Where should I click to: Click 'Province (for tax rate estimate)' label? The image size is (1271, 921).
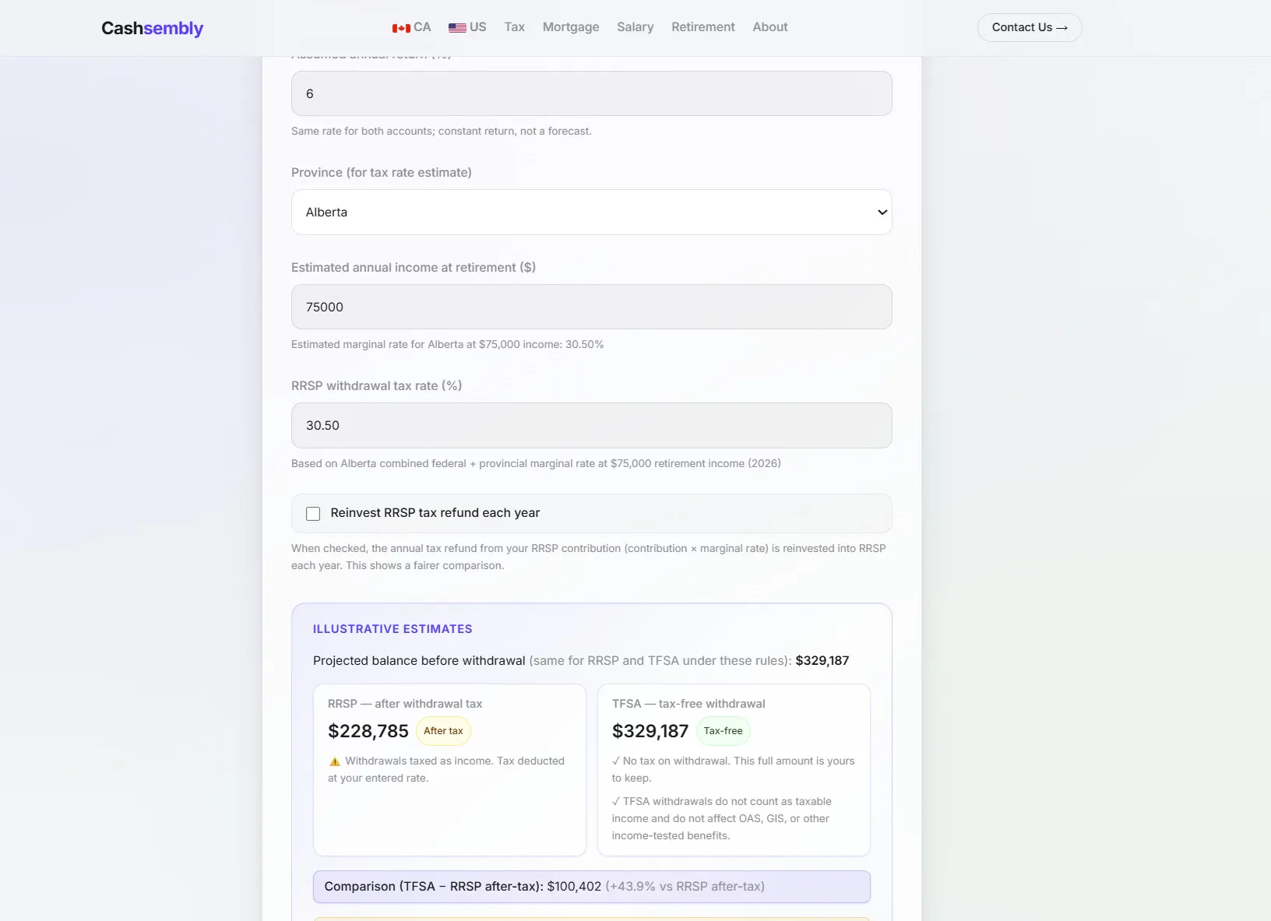coord(382,173)
